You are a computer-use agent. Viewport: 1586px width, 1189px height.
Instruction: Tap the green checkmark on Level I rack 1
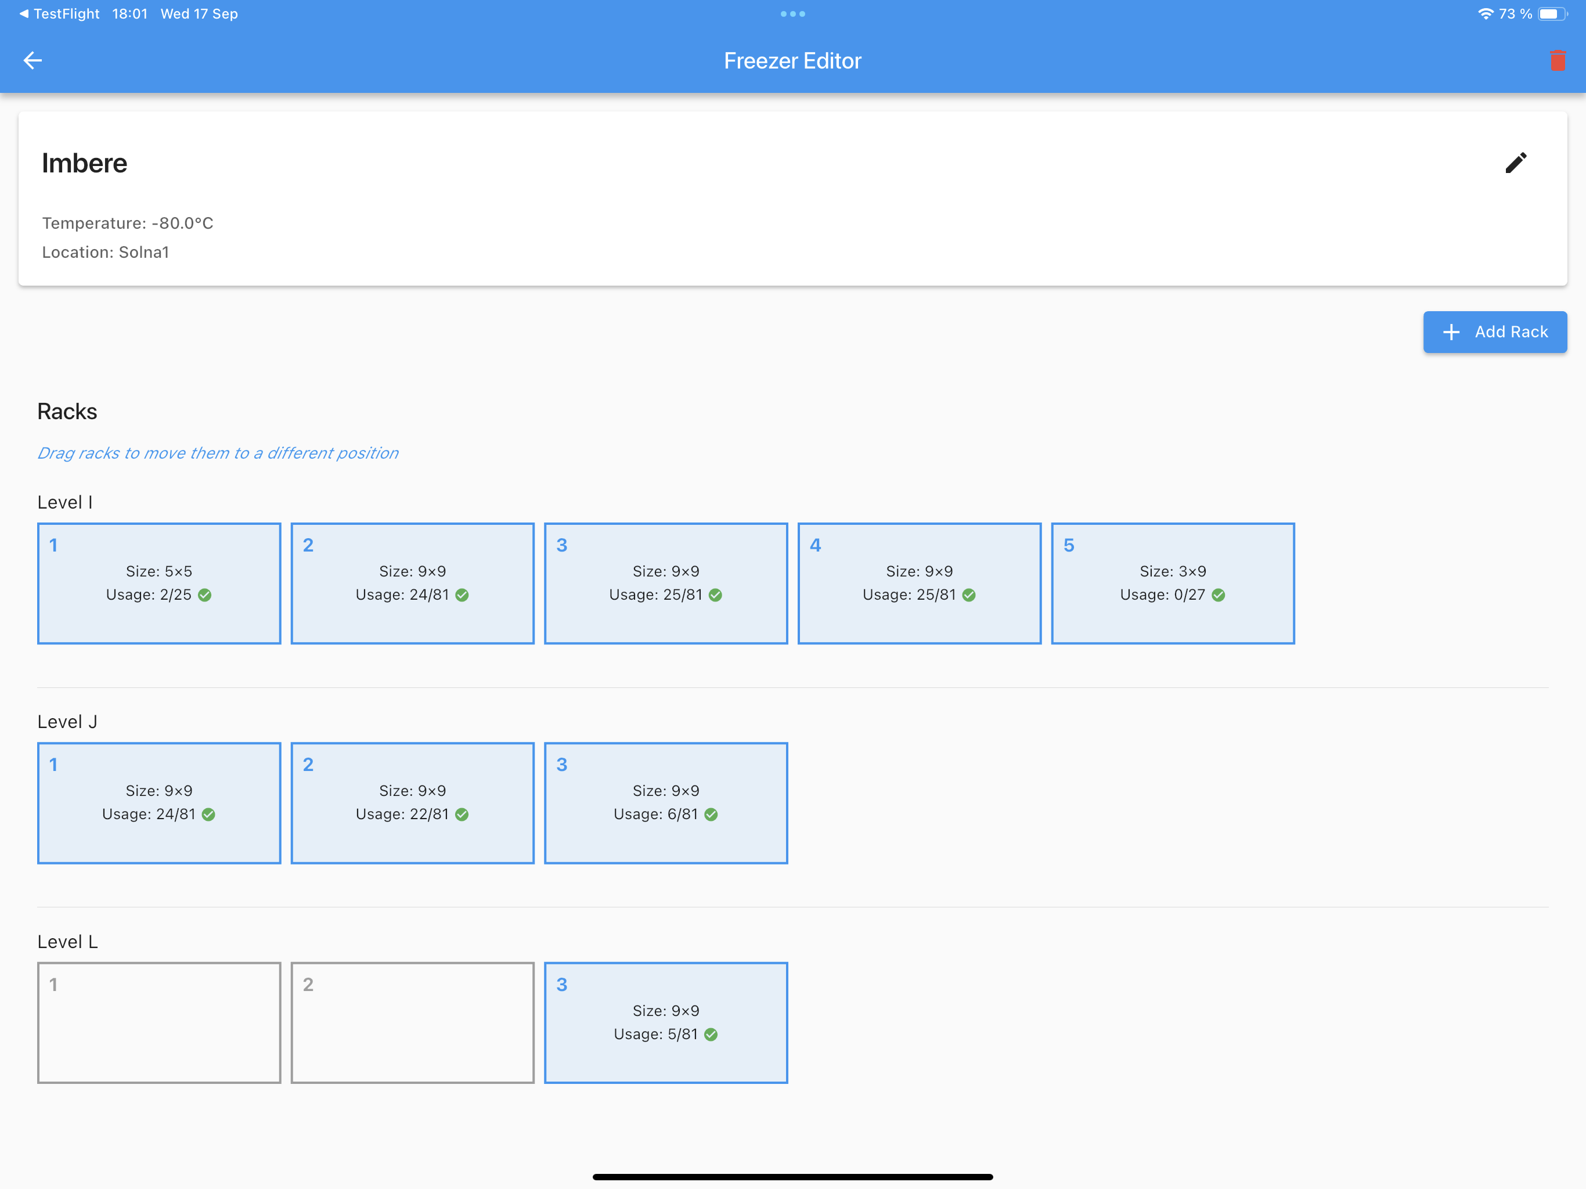(205, 595)
